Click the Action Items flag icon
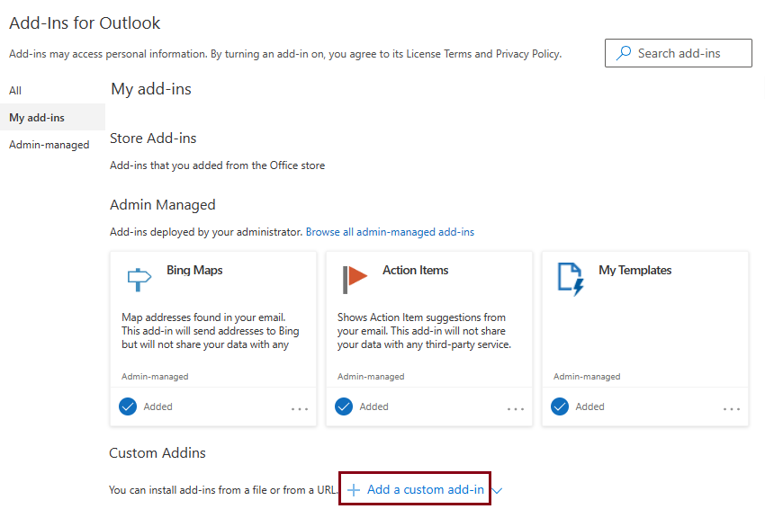765x518 pixels. coord(355,279)
